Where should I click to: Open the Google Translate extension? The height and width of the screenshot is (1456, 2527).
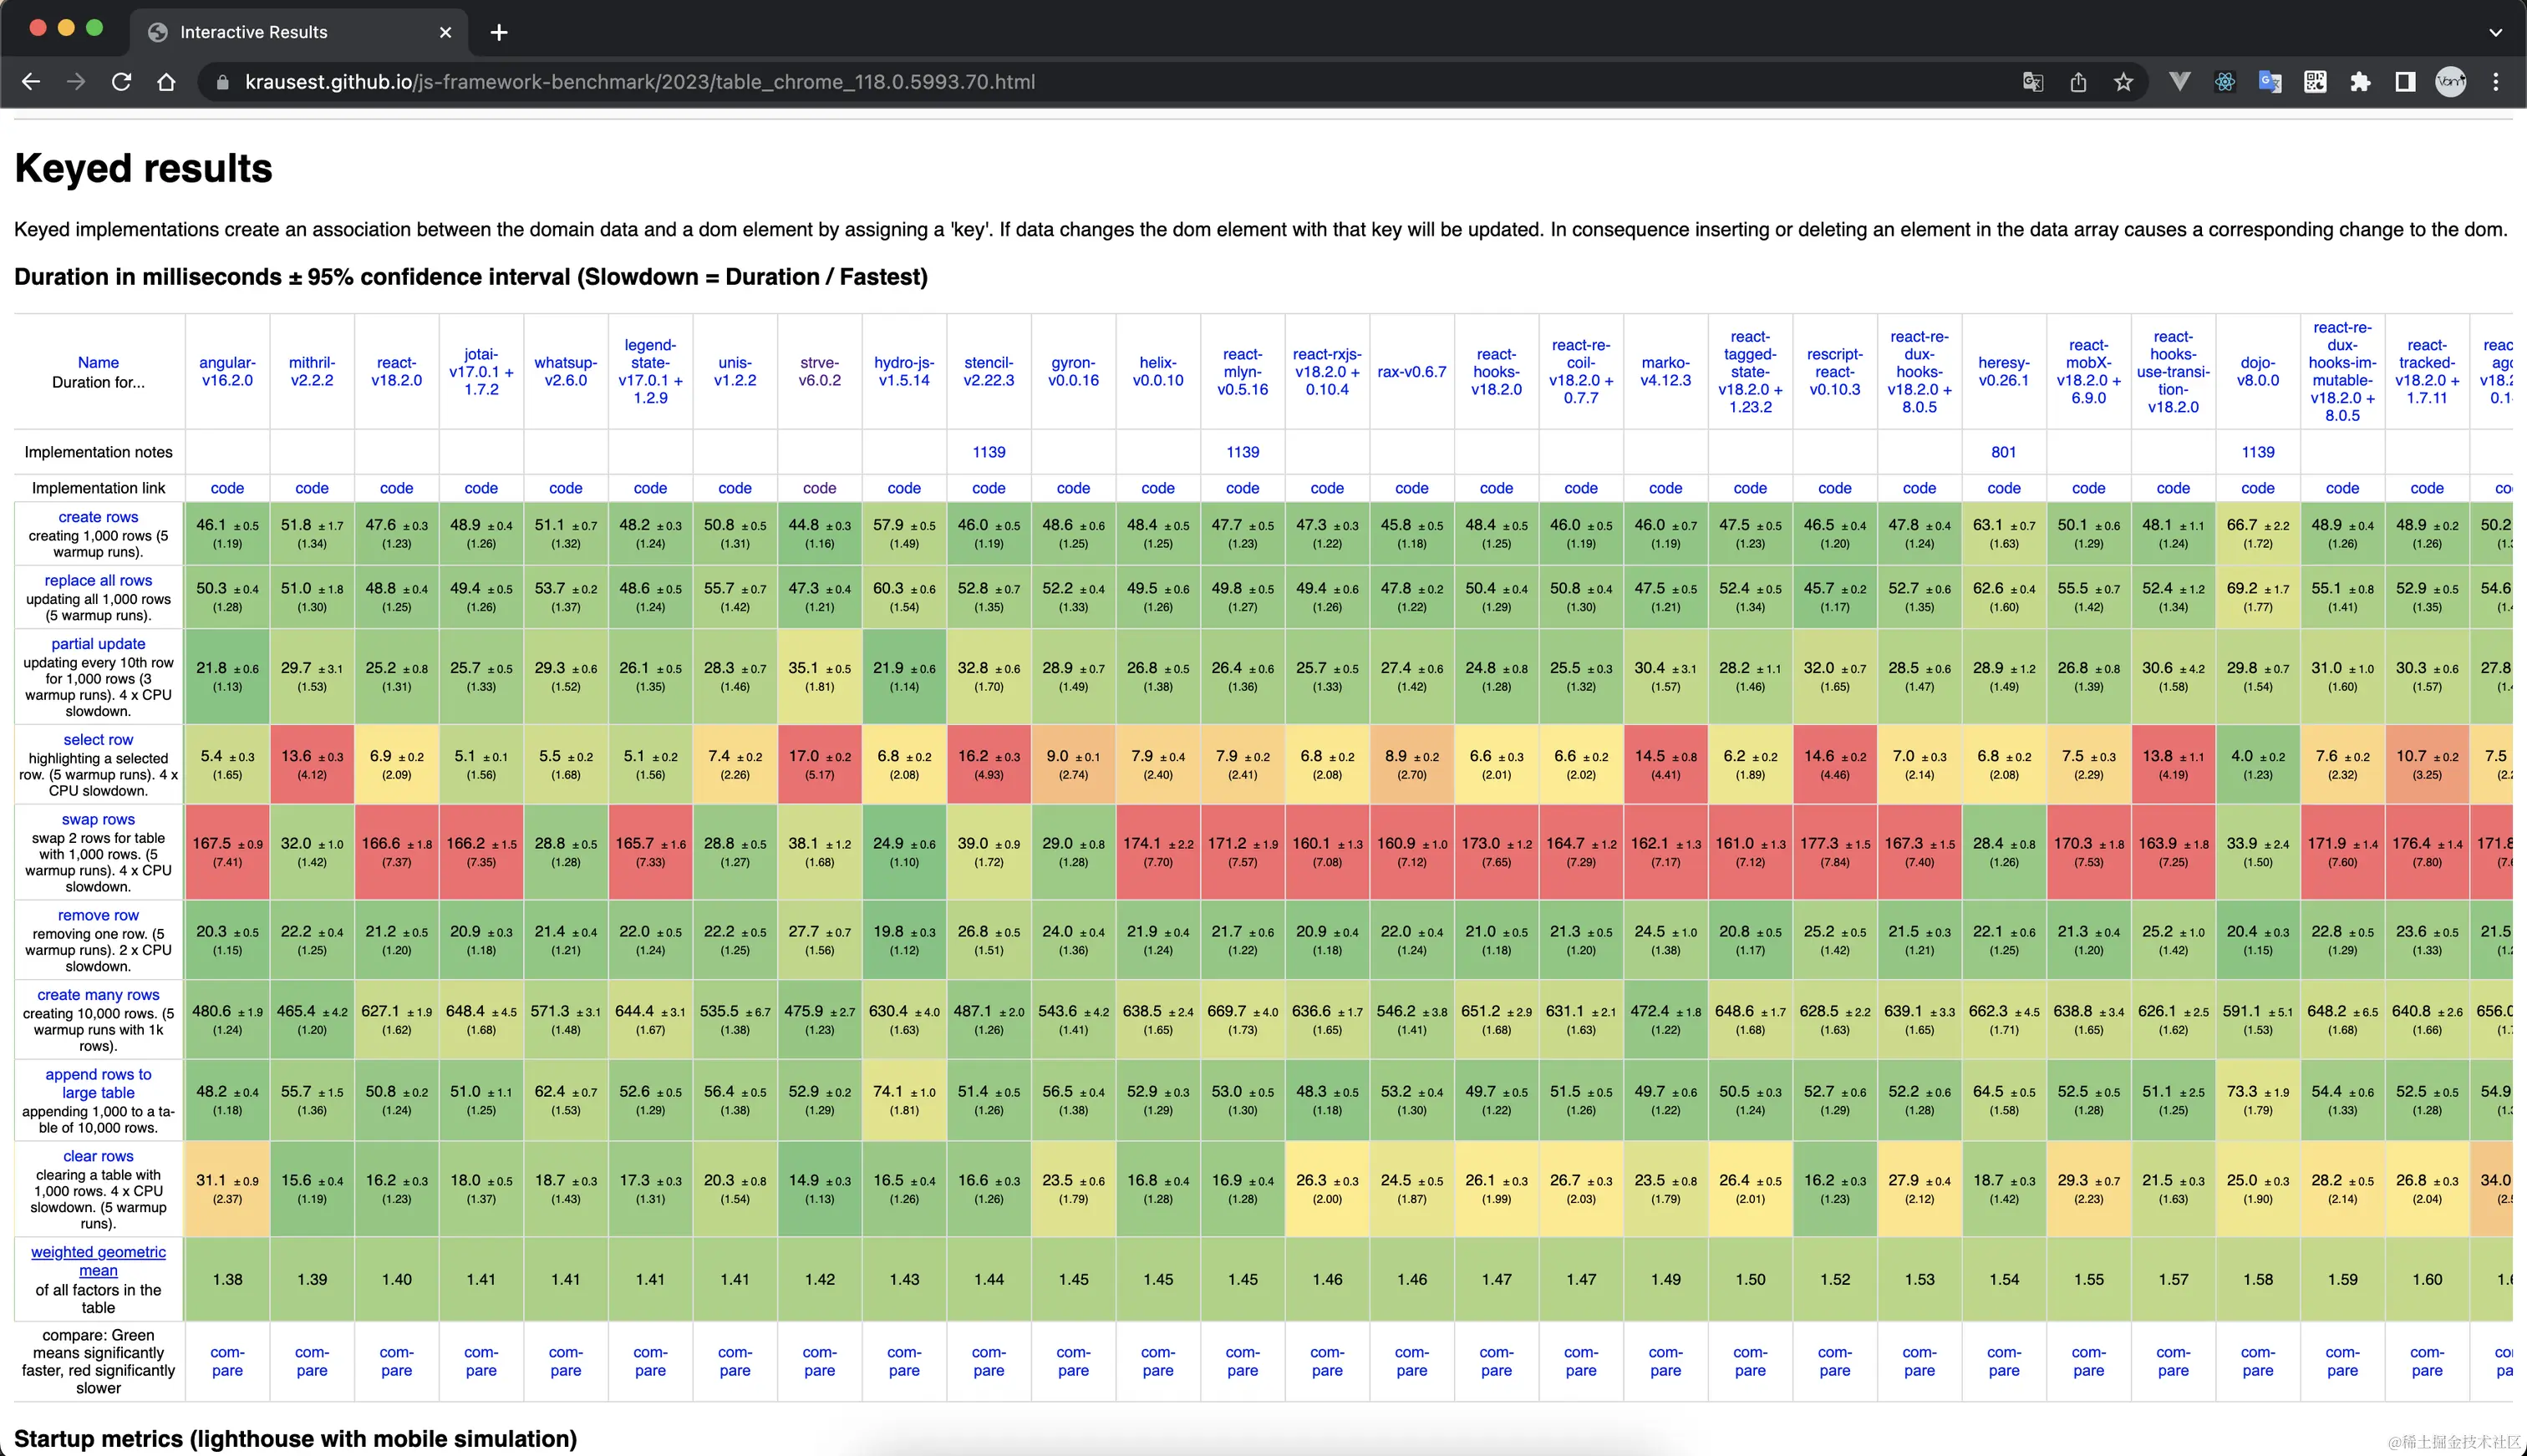pyautogui.click(x=2269, y=82)
